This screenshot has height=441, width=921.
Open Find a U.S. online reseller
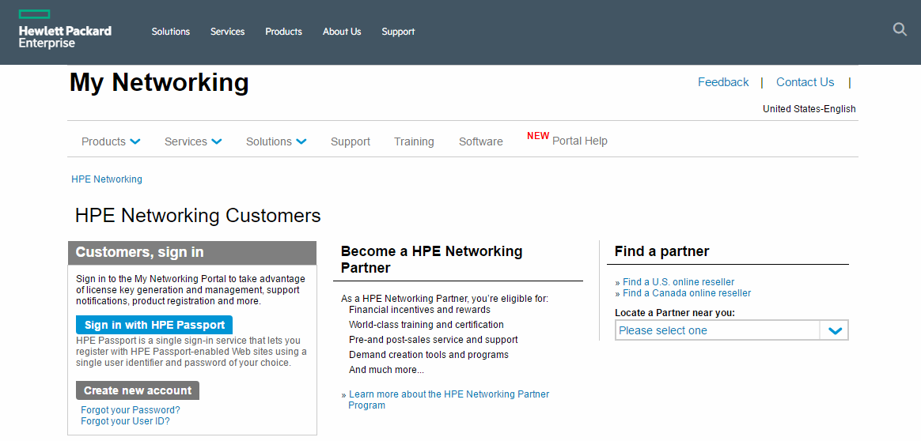click(x=678, y=282)
